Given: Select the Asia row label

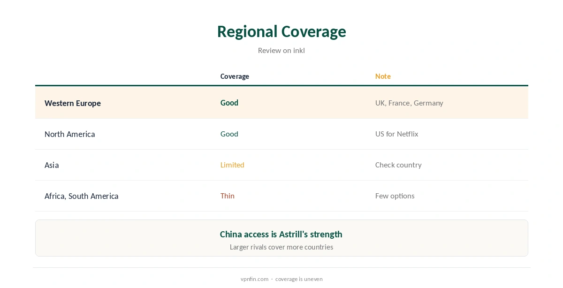Looking at the screenshot, I should (x=52, y=165).
